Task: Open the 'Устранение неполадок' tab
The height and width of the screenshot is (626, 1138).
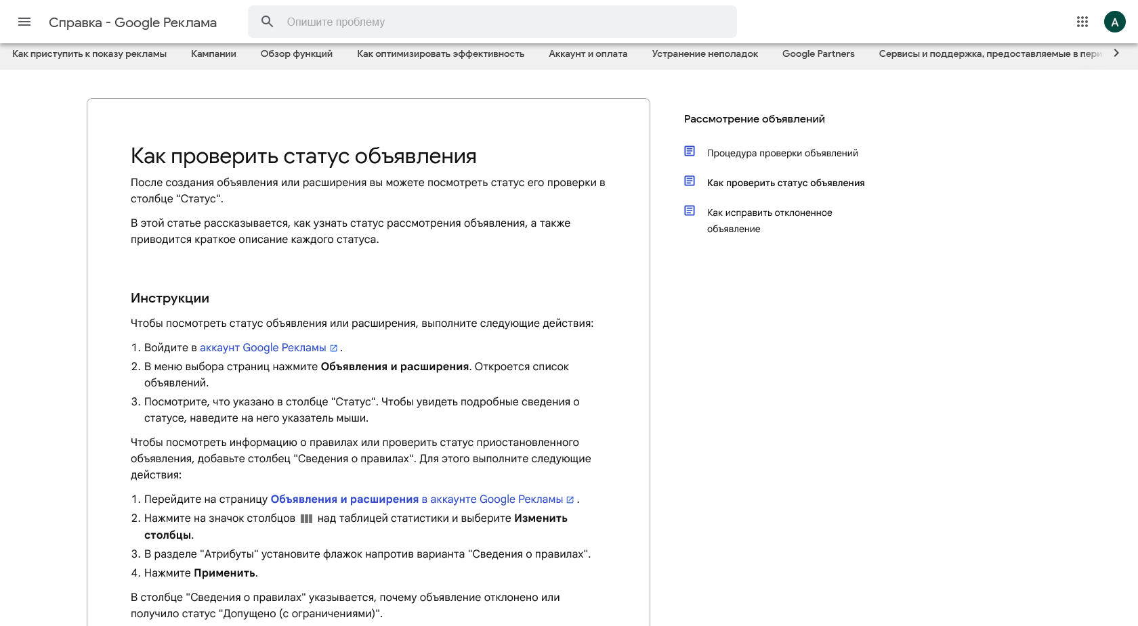Action: point(705,53)
